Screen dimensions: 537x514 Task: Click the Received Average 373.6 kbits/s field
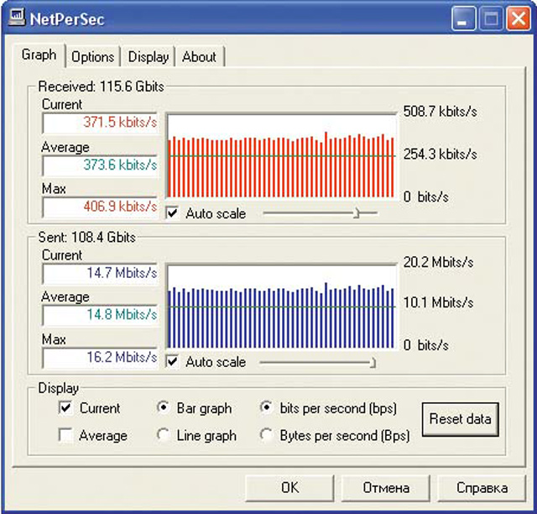point(100,165)
